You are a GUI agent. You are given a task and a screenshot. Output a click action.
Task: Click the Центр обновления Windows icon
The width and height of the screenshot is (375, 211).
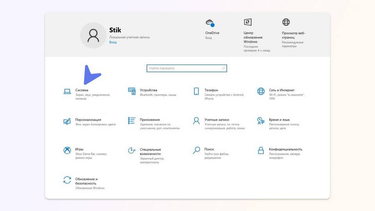pyautogui.click(x=248, y=22)
